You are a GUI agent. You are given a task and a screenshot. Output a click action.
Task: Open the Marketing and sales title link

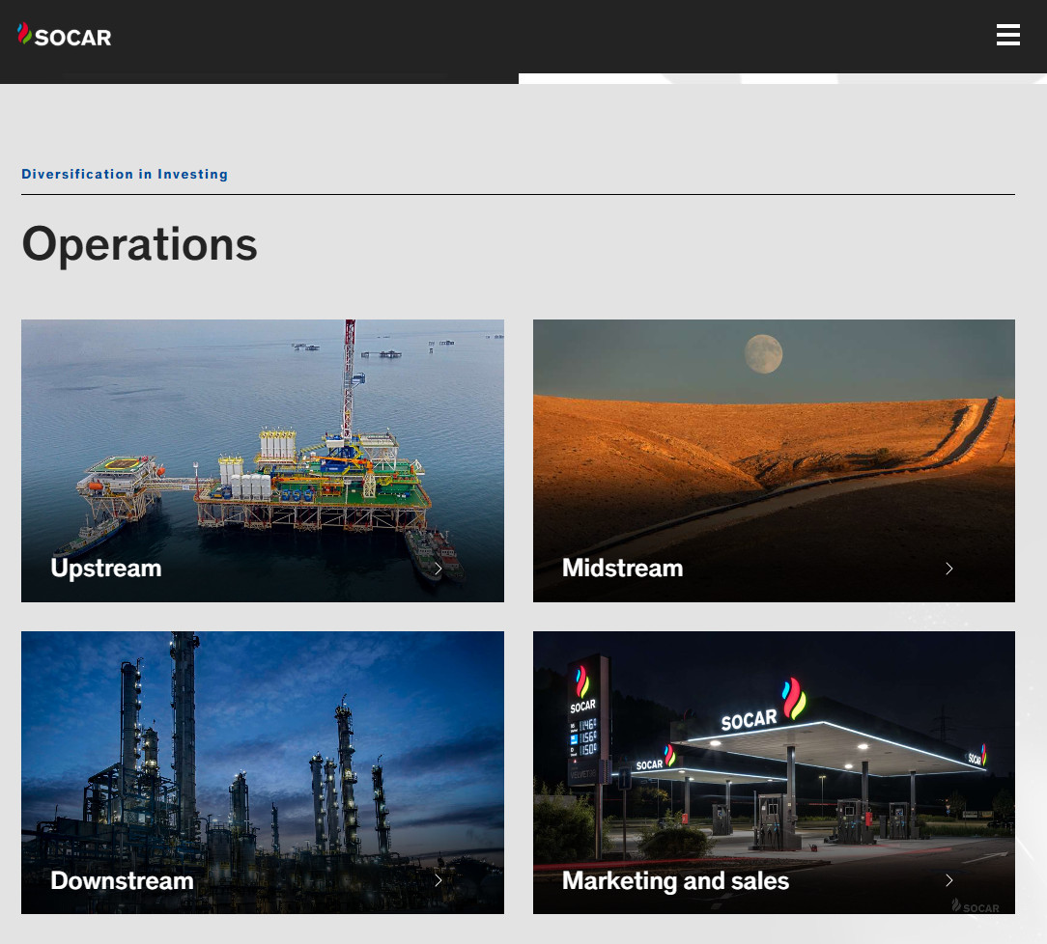pyautogui.click(x=675, y=880)
